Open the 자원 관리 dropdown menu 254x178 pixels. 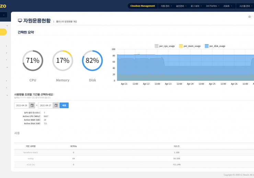(166, 6)
